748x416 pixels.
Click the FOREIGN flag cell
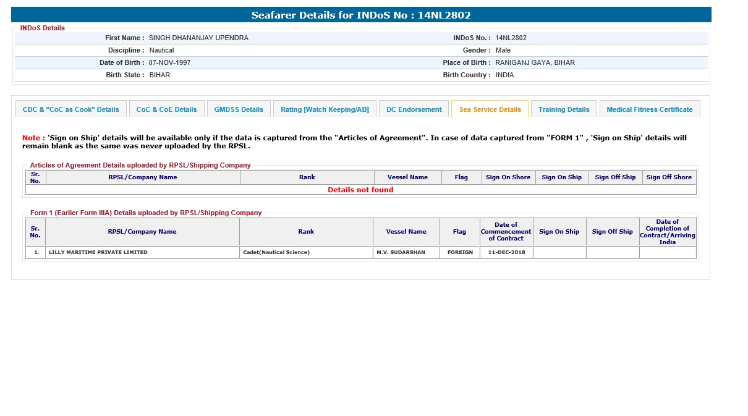click(x=460, y=252)
